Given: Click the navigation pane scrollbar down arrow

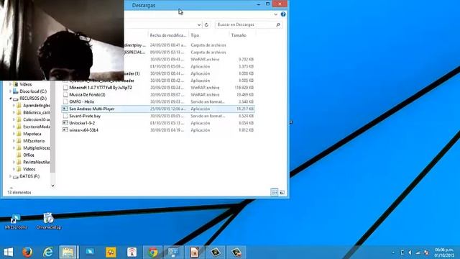Looking at the screenshot, I should [x=52, y=186].
